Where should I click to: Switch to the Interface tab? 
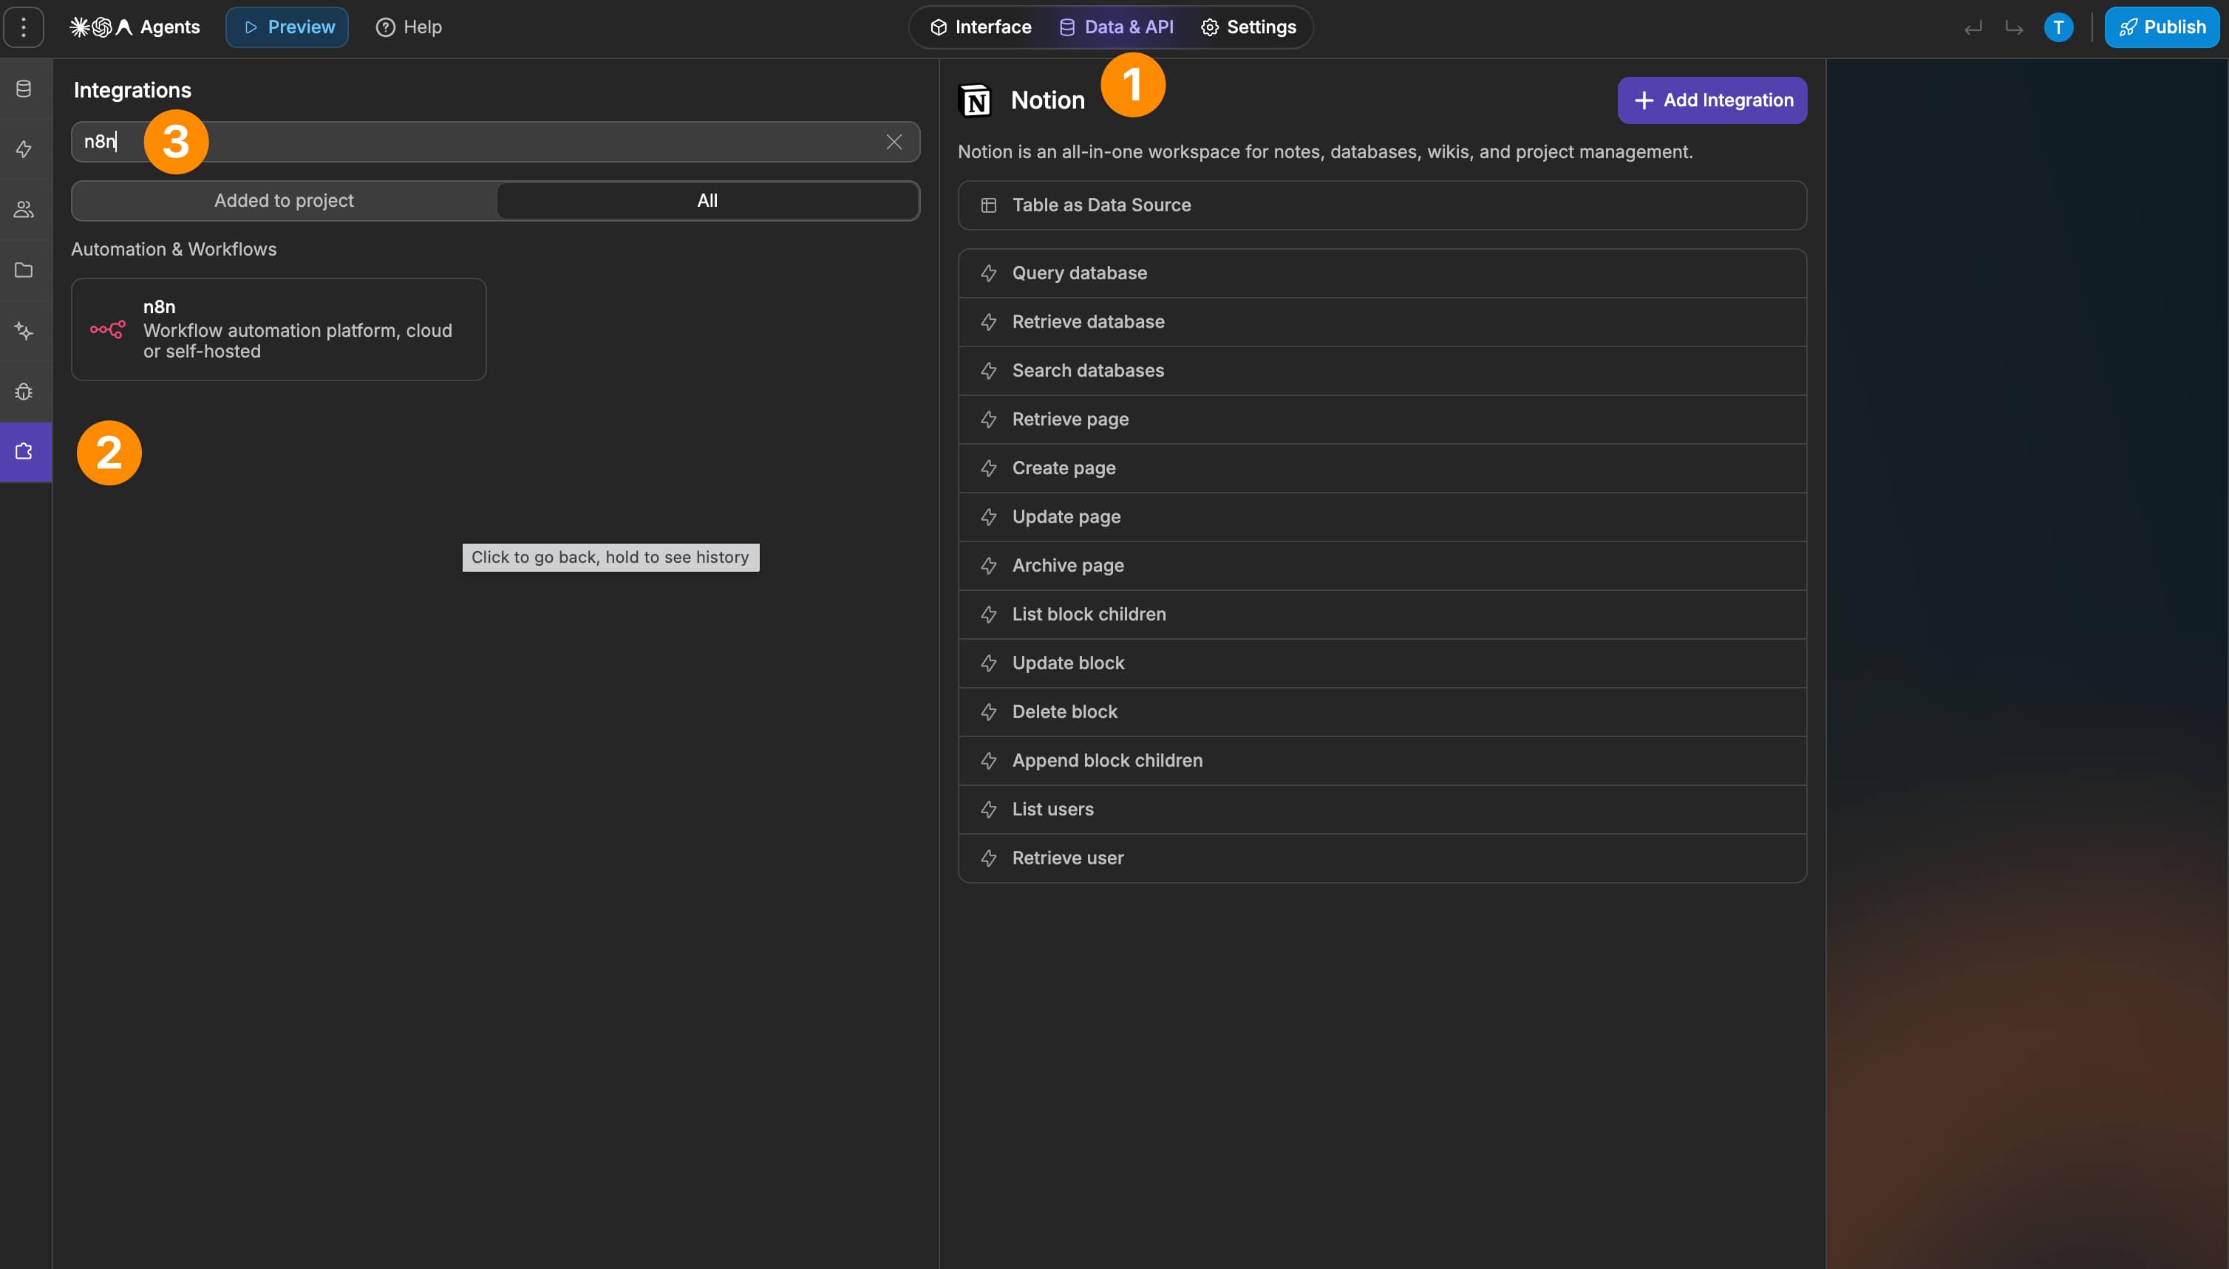click(981, 27)
